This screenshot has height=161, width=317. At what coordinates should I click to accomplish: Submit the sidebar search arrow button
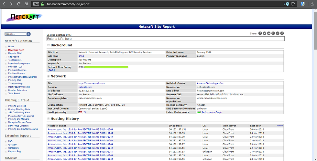click(x=28, y=34)
